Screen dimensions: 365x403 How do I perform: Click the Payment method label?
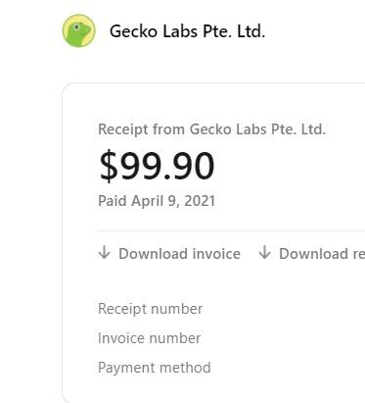coord(155,368)
